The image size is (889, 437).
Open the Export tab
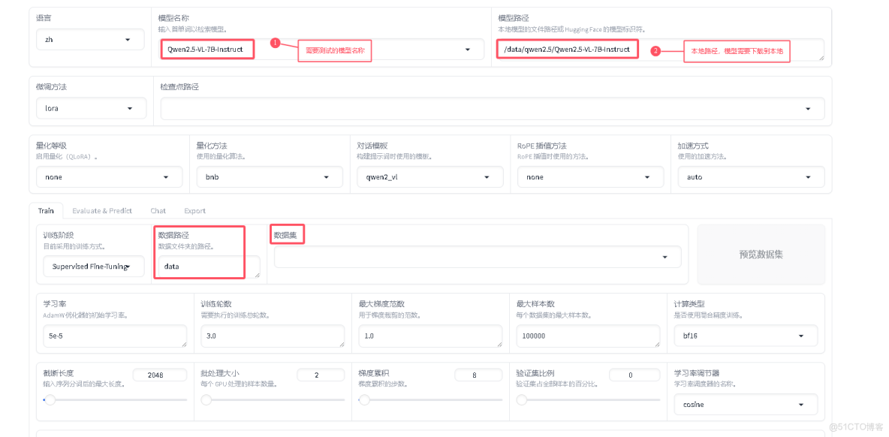click(194, 210)
